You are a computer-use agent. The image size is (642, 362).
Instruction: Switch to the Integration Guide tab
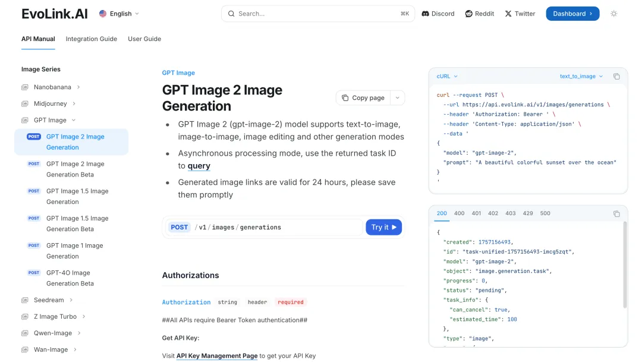[92, 39]
